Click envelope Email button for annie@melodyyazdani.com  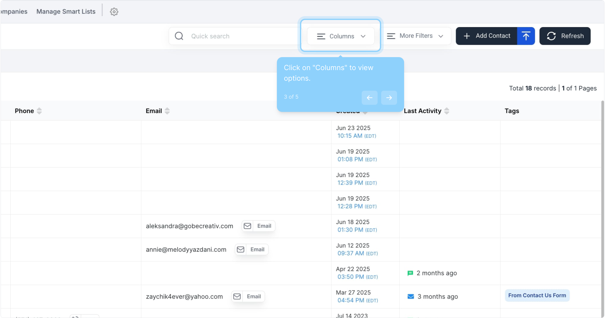[252, 249]
